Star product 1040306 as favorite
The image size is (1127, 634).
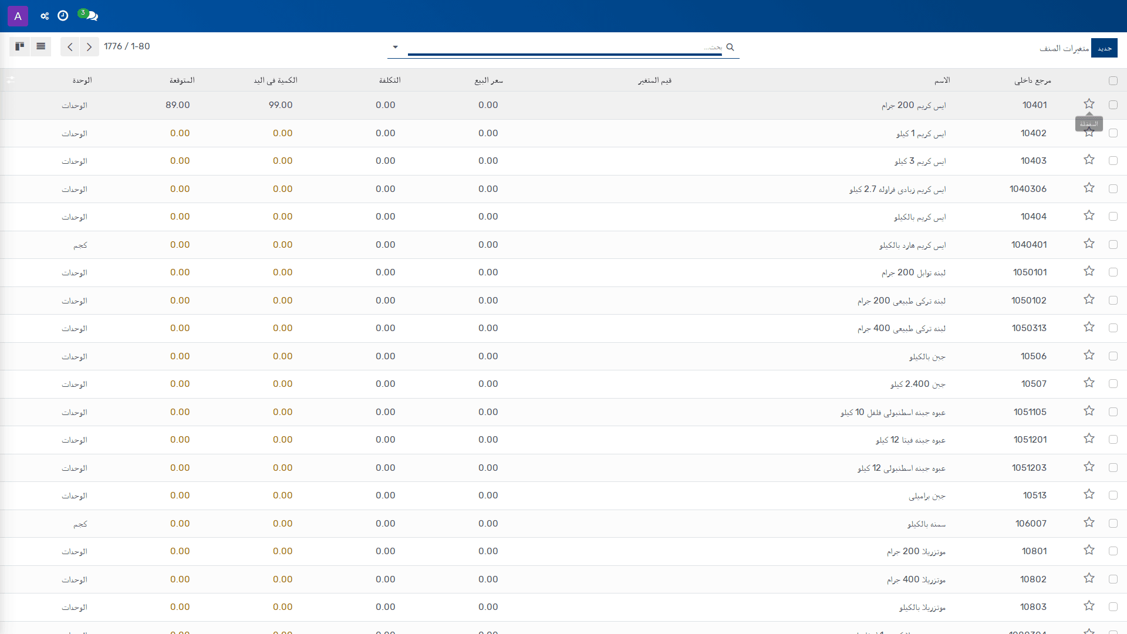click(x=1089, y=188)
